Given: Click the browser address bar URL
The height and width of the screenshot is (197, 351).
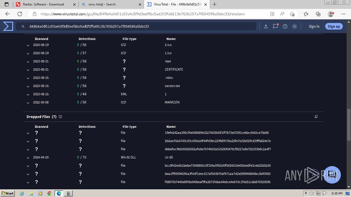Looking at the screenshot, I should (143, 14).
